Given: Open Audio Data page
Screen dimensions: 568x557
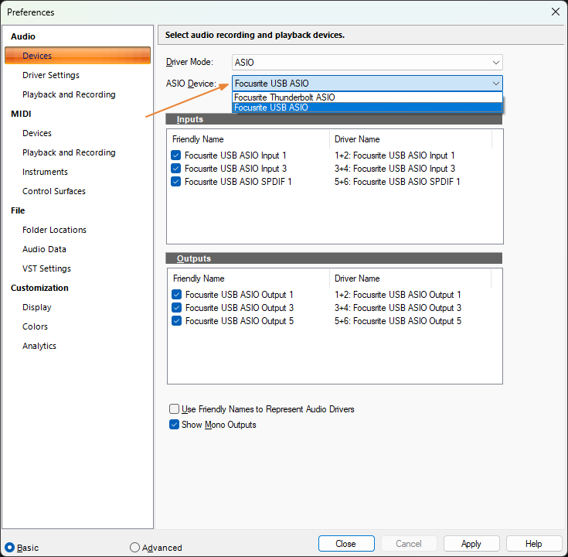Looking at the screenshot, I should click(44, 249).
